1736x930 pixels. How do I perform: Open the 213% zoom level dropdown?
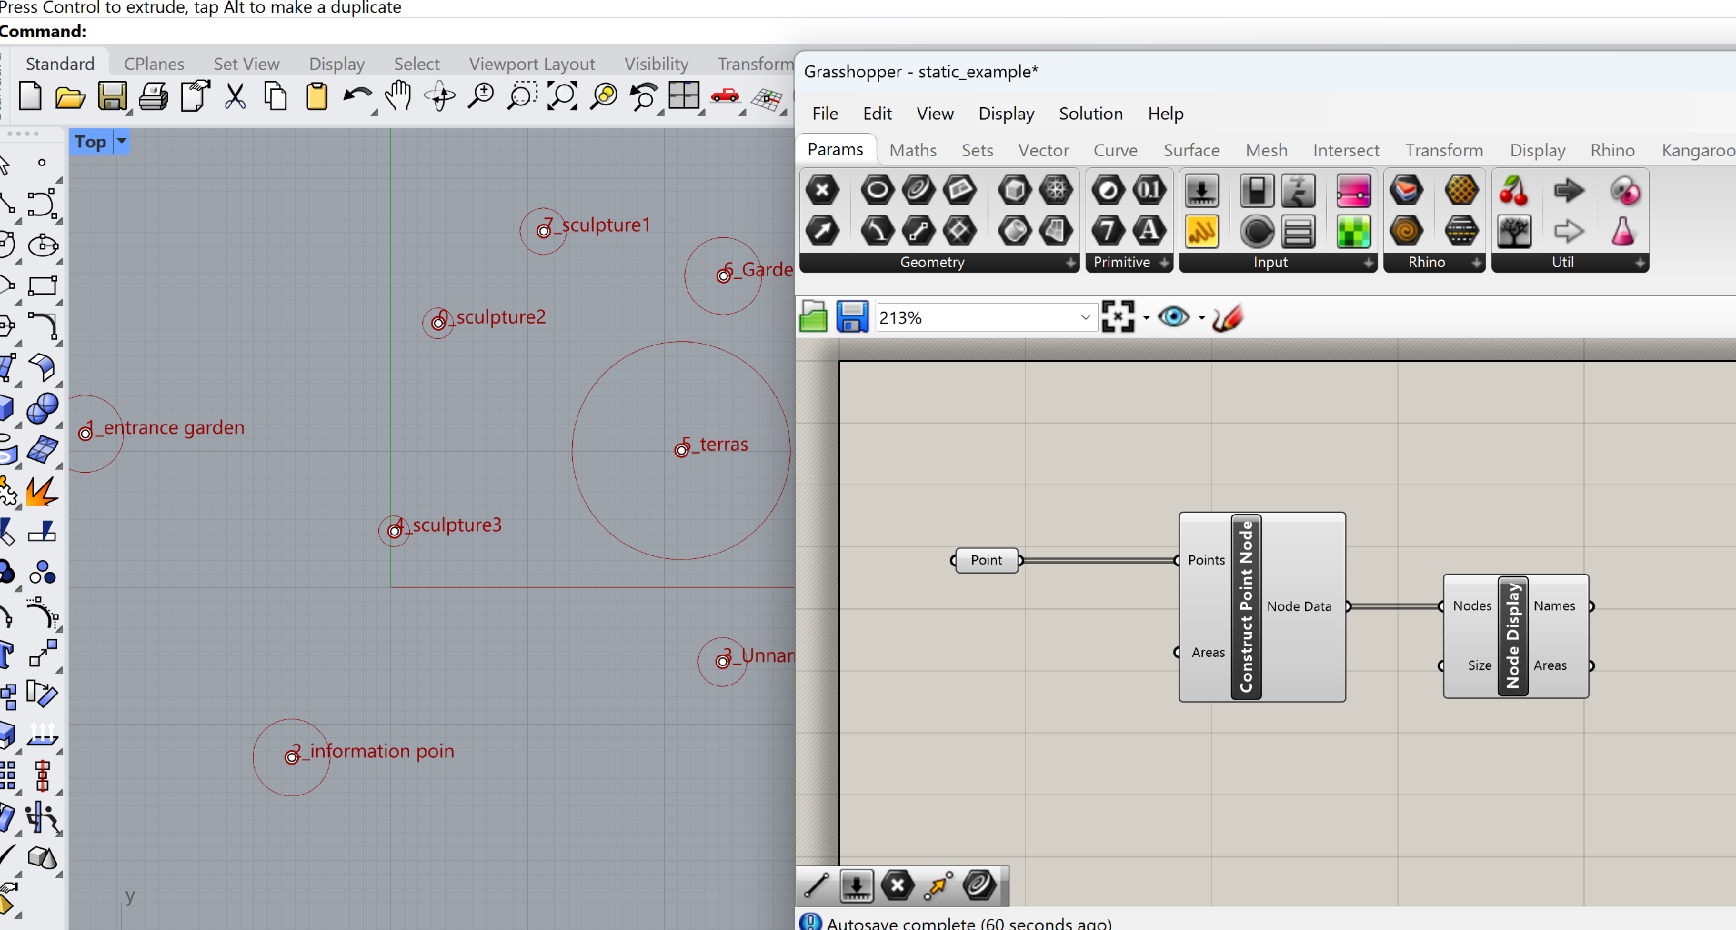coord(1084,317)
